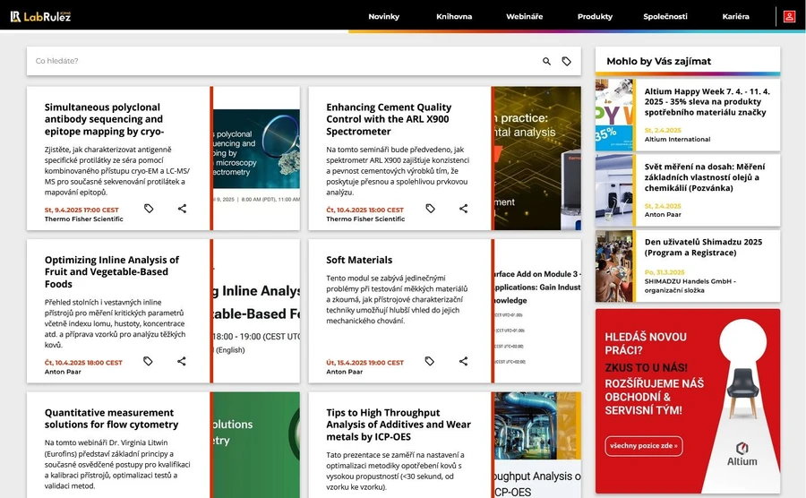Open 'Enhancing Cement Quality Control' title

(389, 119)
